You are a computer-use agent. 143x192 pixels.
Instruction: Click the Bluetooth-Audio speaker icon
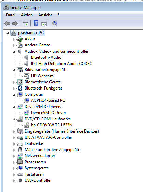[26, 57]
